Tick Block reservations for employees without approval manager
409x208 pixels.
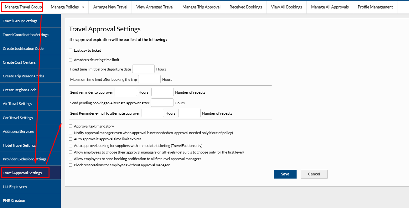click(x=71, y=165)
